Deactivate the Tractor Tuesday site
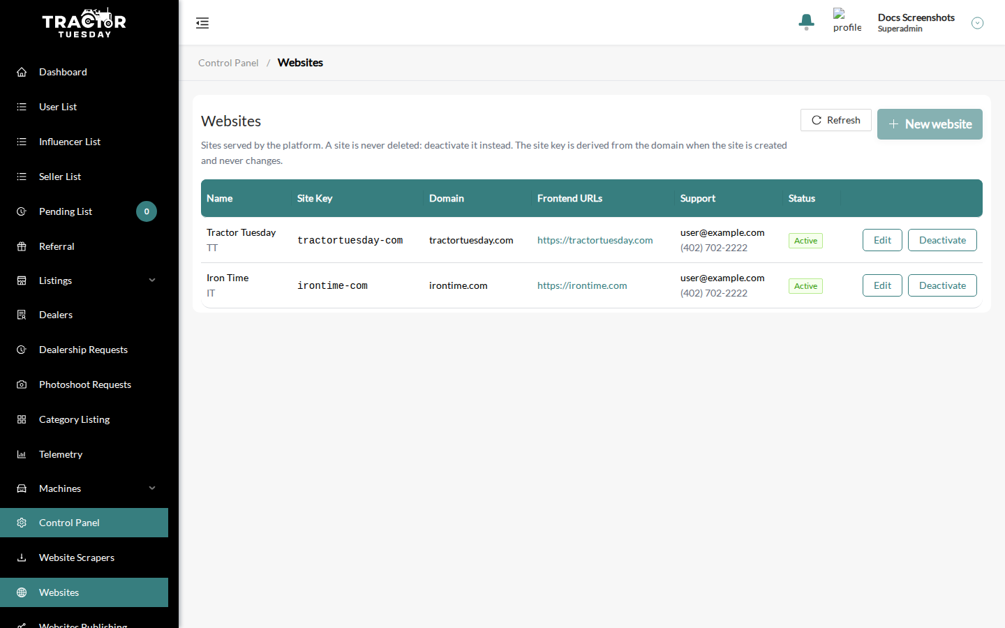 (942, 240)
